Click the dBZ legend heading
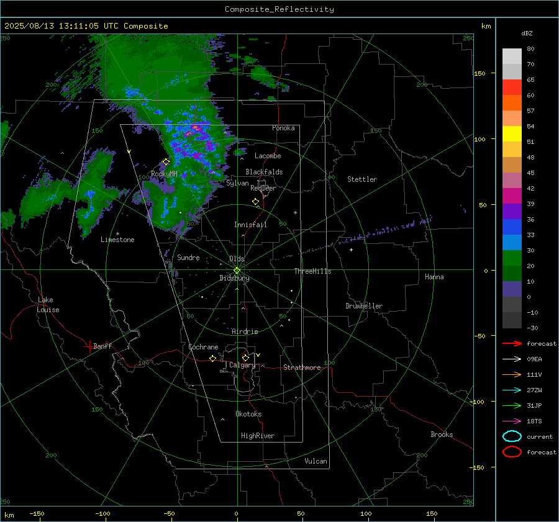The height and width of the screenshot is (522, 559). pos(527,34)
